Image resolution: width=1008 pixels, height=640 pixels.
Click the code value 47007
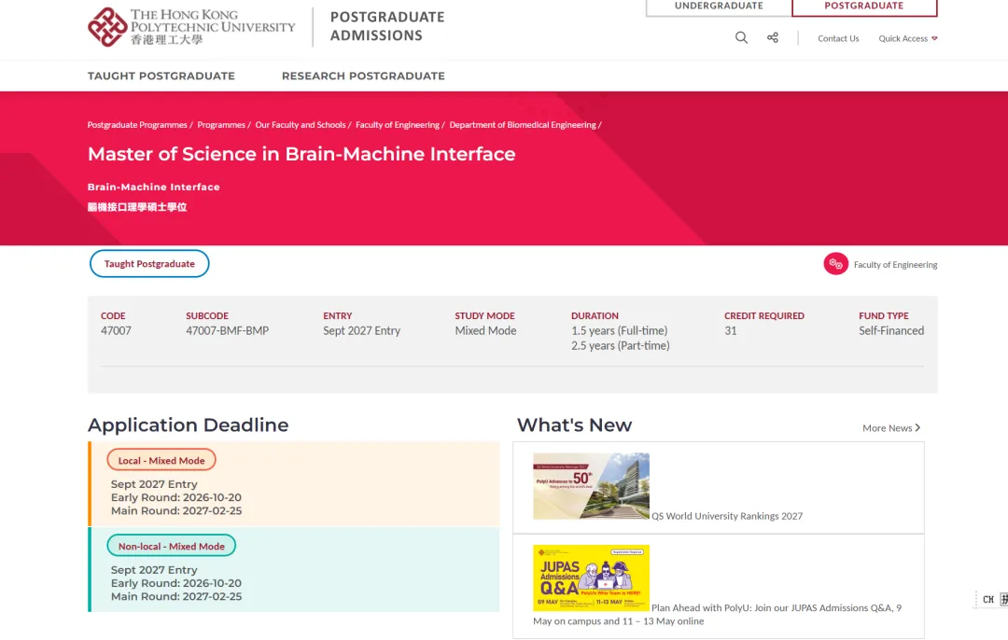coord(116,331)
